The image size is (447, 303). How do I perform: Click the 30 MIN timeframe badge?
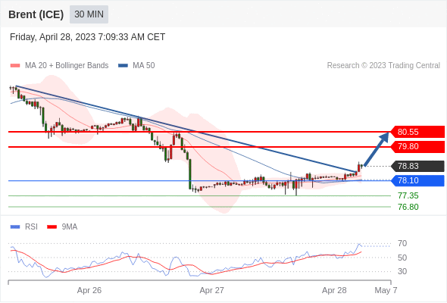(x=89, y=14)
